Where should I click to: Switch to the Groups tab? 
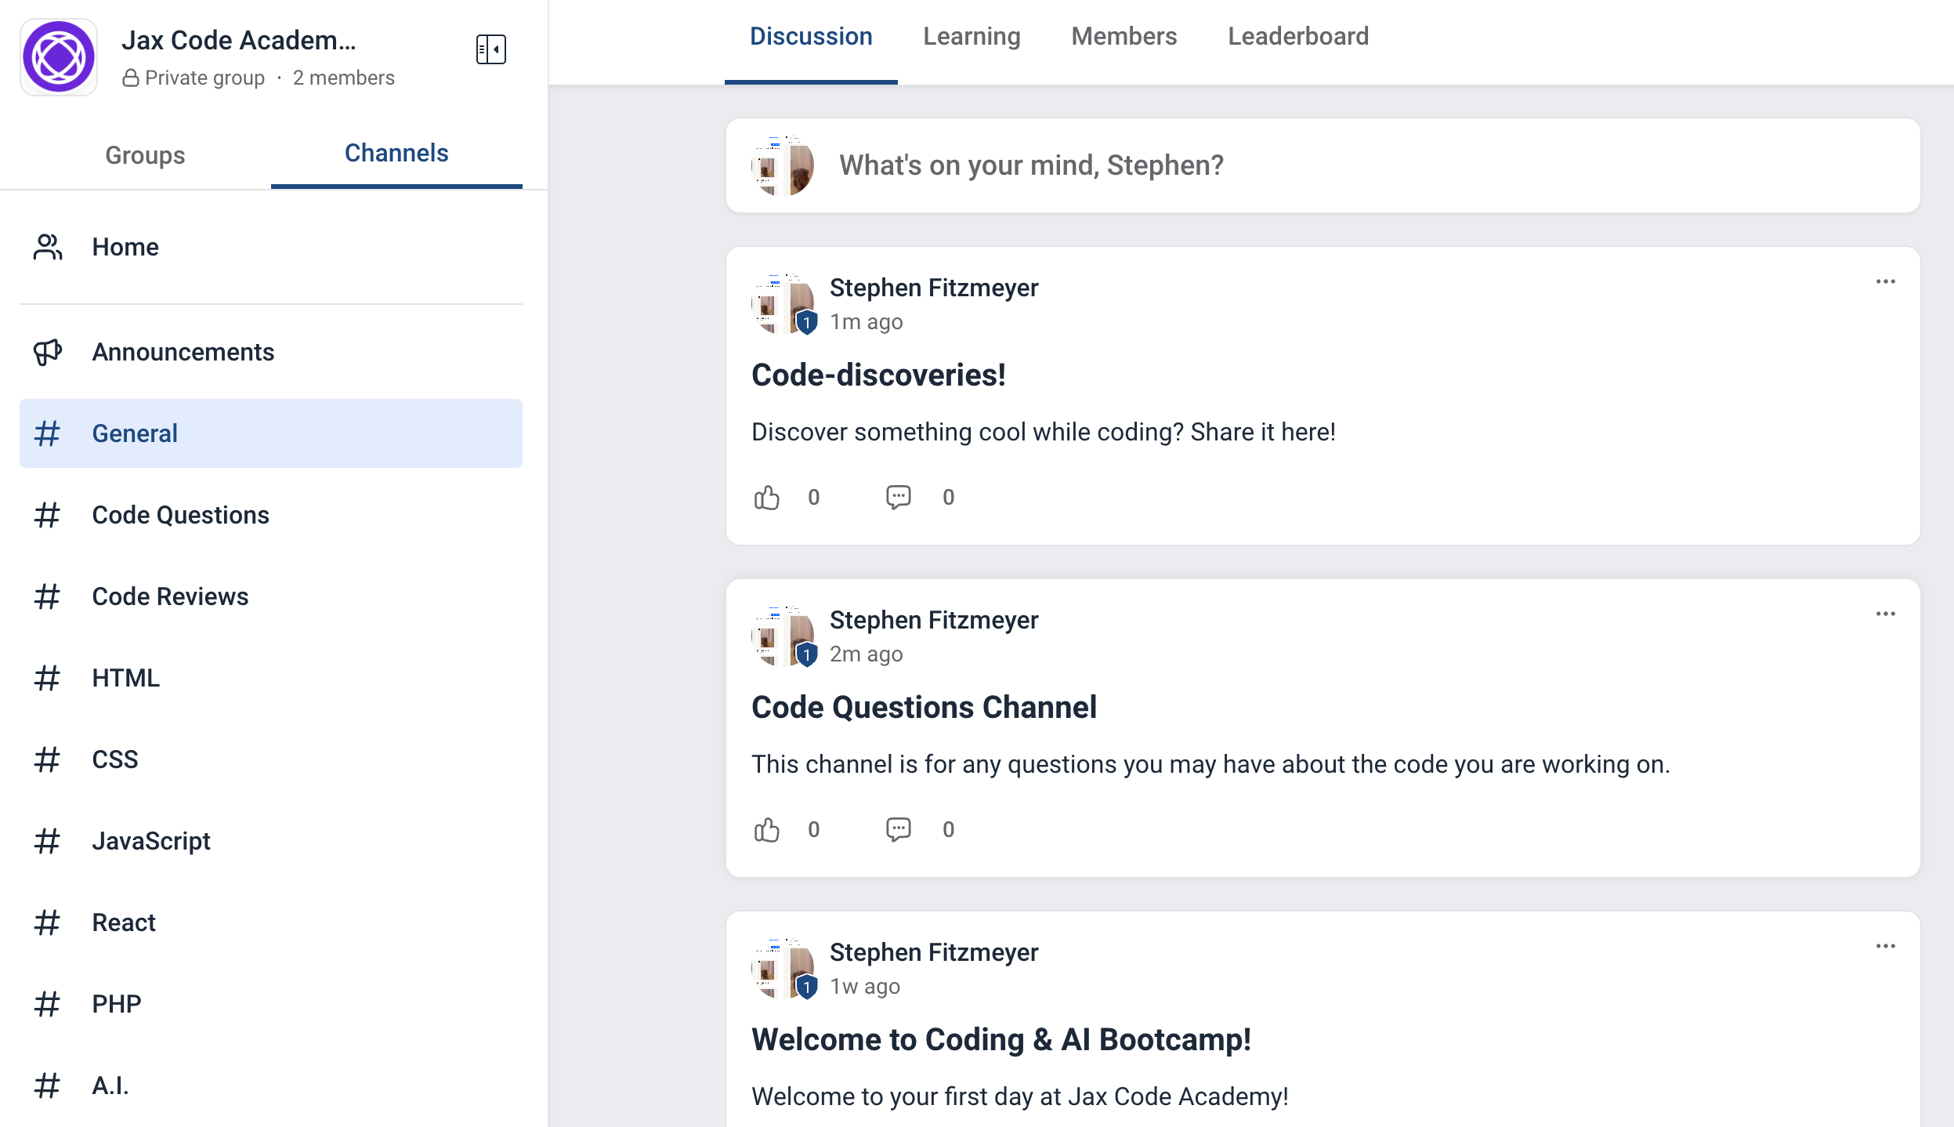click(145, 154)
